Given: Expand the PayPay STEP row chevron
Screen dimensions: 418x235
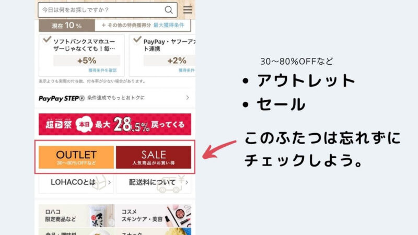Looking at the screenshot, I should pos(188,98).
